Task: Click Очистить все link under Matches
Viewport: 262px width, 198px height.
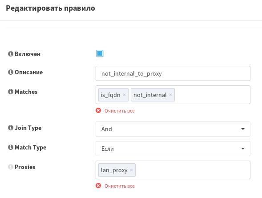Action: 120,111
